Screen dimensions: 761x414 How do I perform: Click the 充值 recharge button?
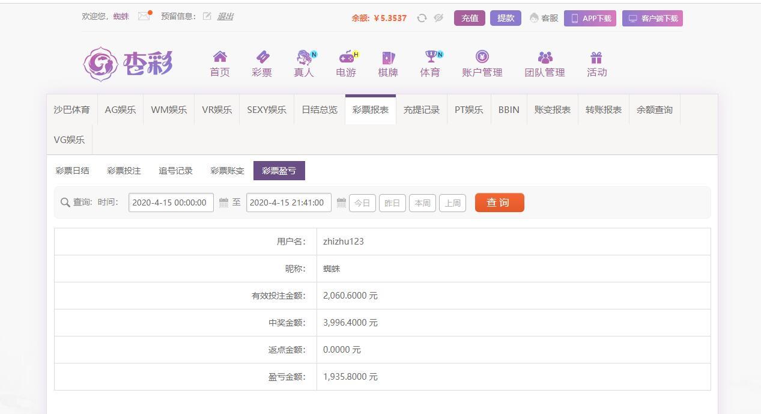point(469,18)
